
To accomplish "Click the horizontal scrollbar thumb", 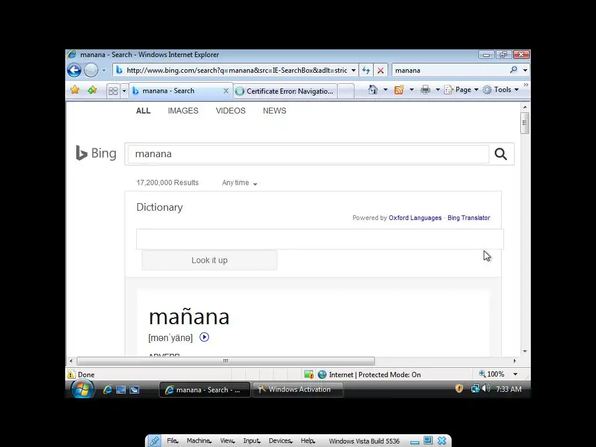I will (225, 361).
